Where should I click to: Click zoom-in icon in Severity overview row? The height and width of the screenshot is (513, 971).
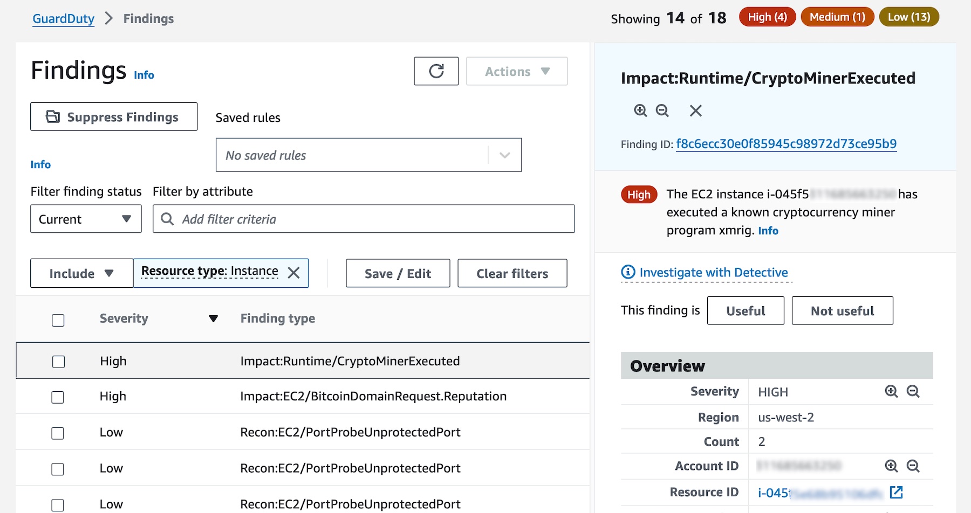(891, 392)
